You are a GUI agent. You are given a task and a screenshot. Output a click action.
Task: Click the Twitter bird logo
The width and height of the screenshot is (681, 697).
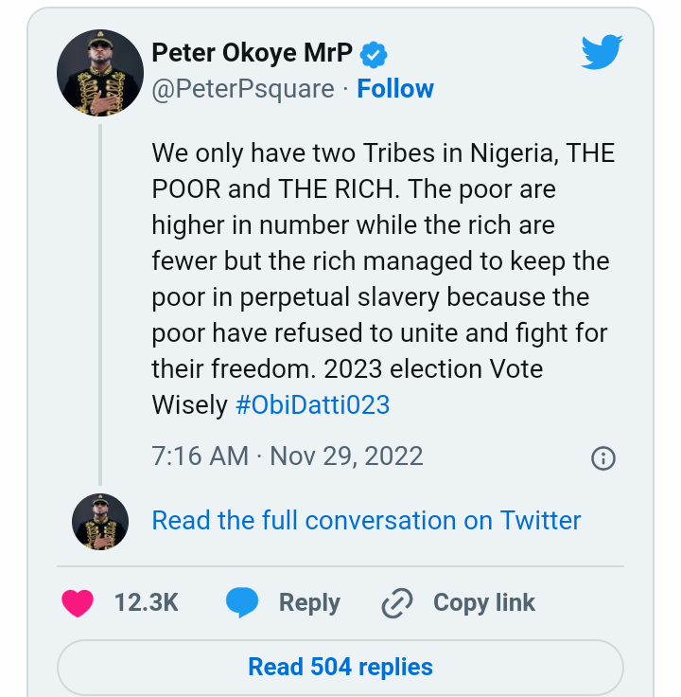[x=603, y=53]
